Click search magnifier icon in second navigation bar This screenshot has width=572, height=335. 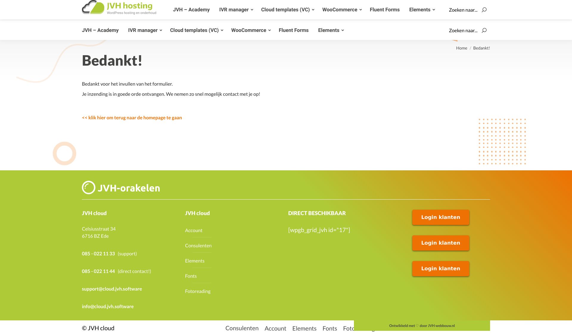point(484,30)
